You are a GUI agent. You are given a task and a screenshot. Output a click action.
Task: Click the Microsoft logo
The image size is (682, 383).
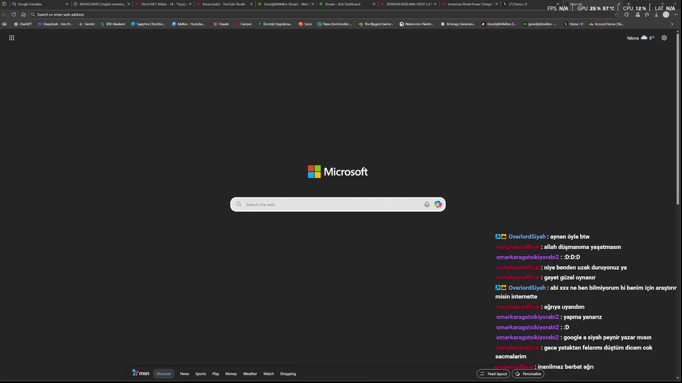coord(338,172)
